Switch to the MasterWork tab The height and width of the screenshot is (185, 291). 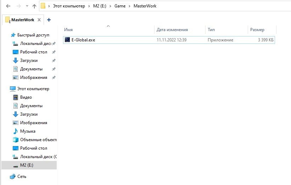23,20
